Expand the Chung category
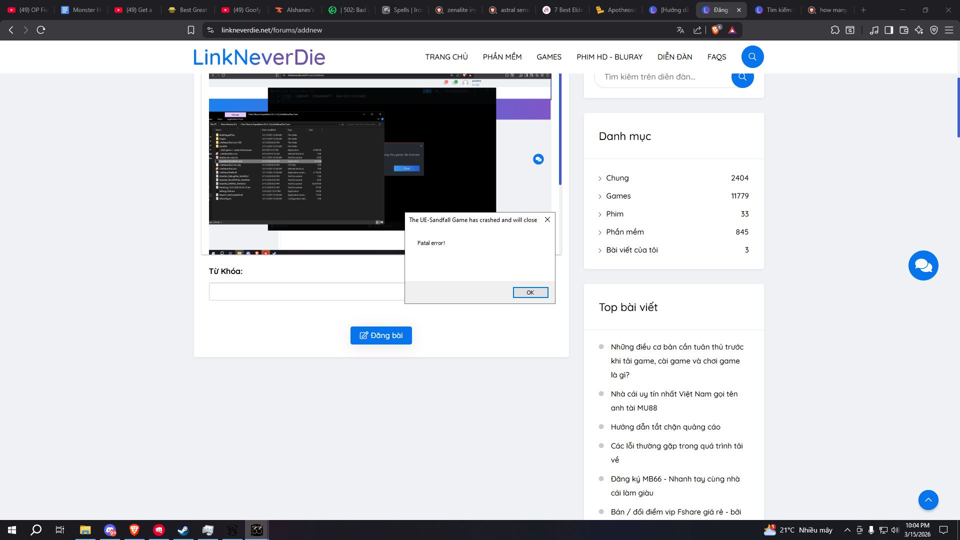Screen dimensions: 960x540 (617, 178)
